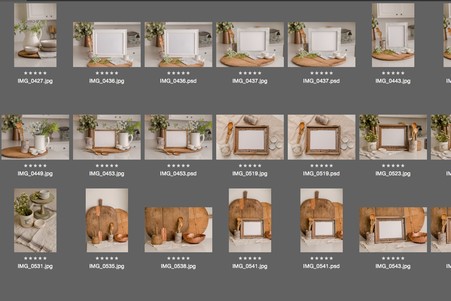Select the IMG_0437.jpg thumbnail
The width and height of the screenshot is (451, 301).
tap(250, 44)
